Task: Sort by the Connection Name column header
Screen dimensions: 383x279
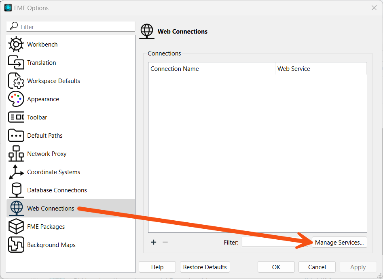Action: coord(174,68)
